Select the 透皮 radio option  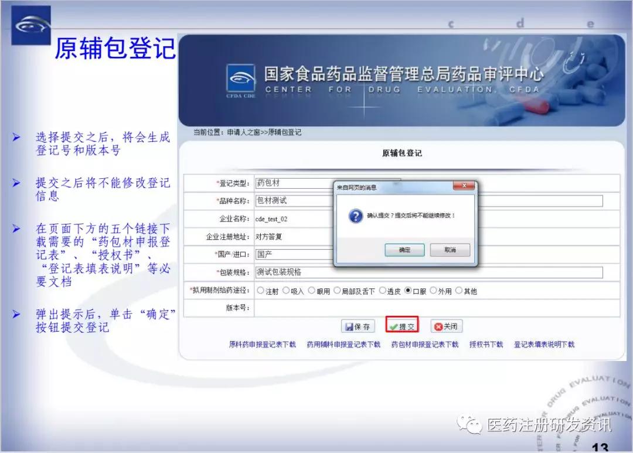point(383,291)
